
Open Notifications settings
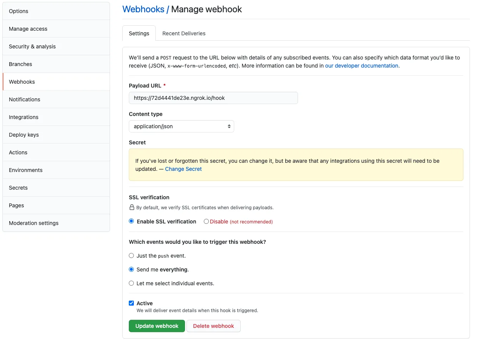click(x=56, y=99)
